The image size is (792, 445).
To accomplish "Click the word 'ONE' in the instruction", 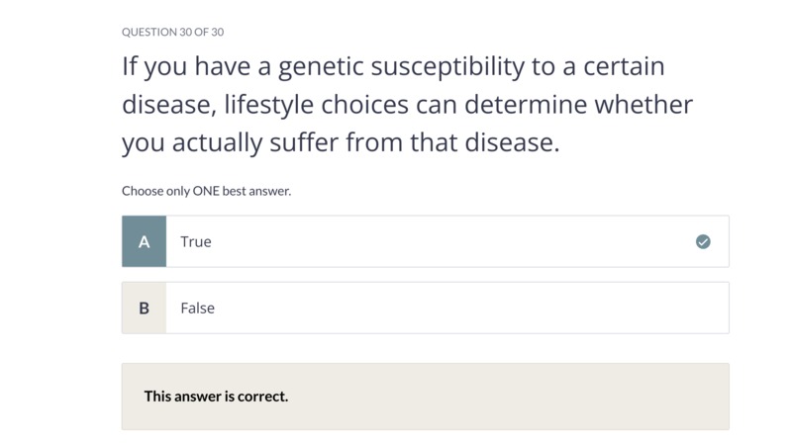I will 206,191.
